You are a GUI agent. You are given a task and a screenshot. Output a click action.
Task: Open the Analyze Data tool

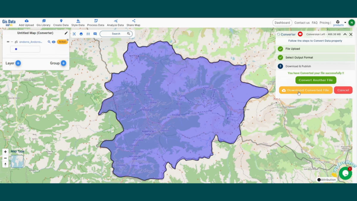[115, 22]
